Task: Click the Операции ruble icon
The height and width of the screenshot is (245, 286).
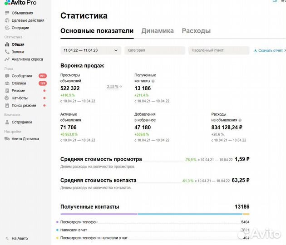Action: point(7,28)
